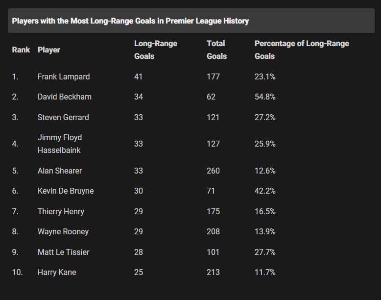Select Matt Le Tissier's name cell
This screenshot has width=381, height=300.
tap(64, 252)
